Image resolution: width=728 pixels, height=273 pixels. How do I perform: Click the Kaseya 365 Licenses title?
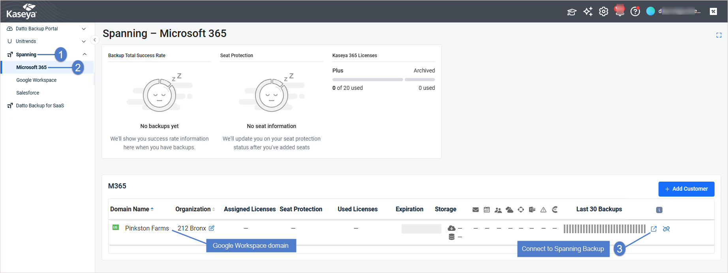coord(355,56)
